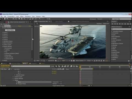Select the Rectangle mask tool

tap(19, 19)
